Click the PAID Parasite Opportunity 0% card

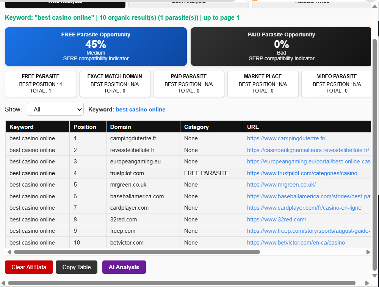pos(281,46)
